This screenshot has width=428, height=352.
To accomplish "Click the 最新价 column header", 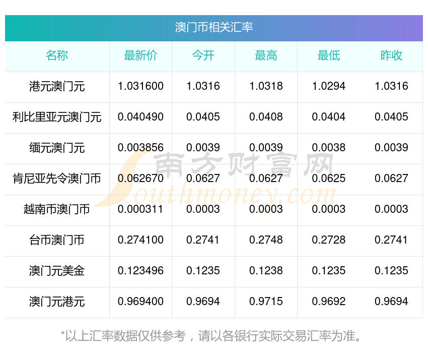I will click(140, 55).
